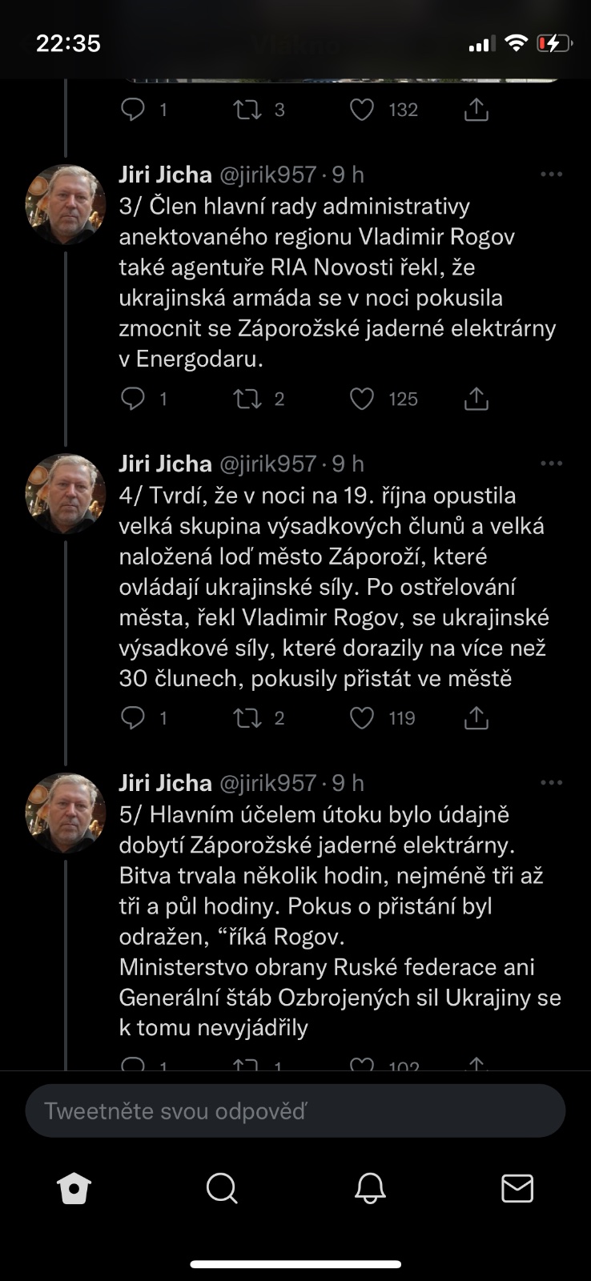Open Jiri Jicha's profile from tweet 5/

[x=66, y=813]
